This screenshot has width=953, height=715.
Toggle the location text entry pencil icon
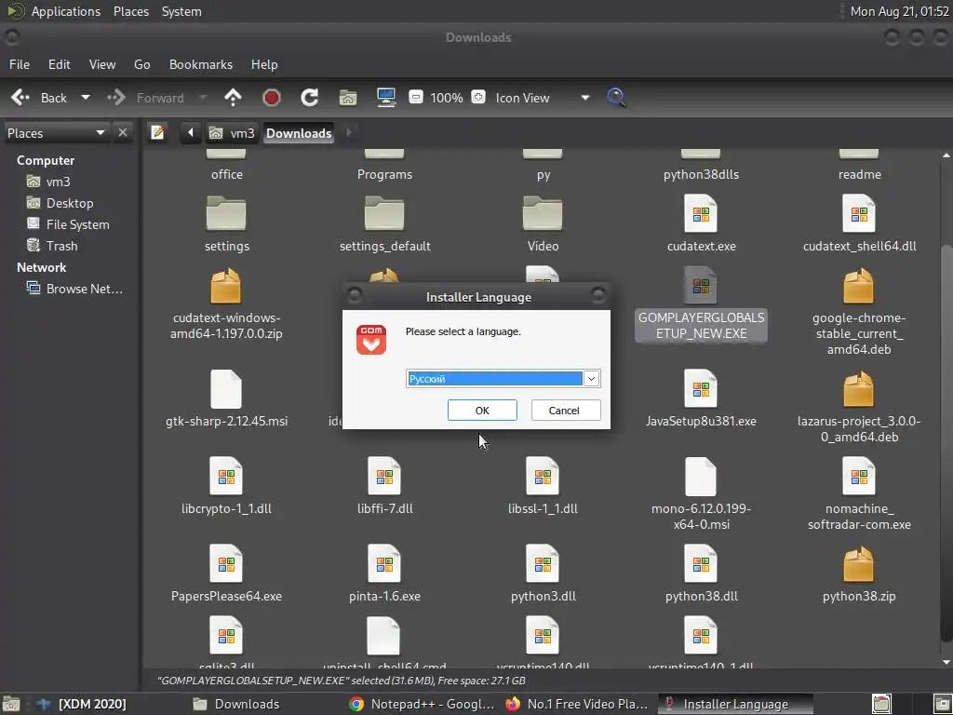click(157, 132)
